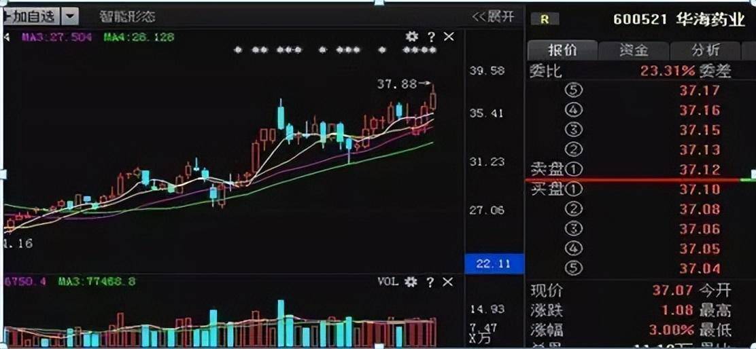Select buy level ⑤ price 37.04
Screen dimensions: 756x349
(x=700, y=269)
